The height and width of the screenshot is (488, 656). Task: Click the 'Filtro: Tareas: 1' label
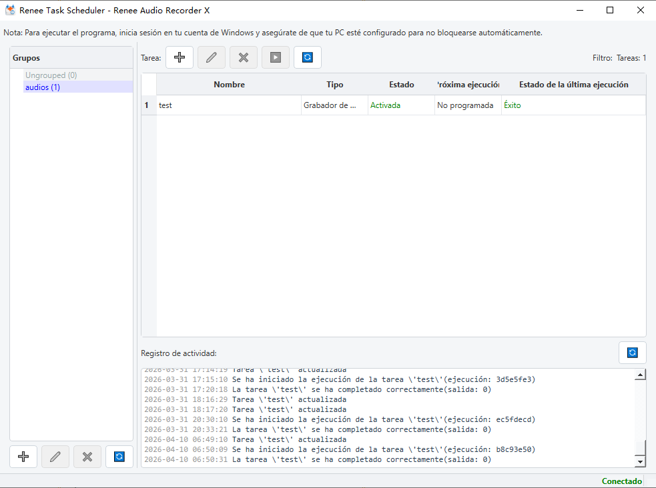619,58
